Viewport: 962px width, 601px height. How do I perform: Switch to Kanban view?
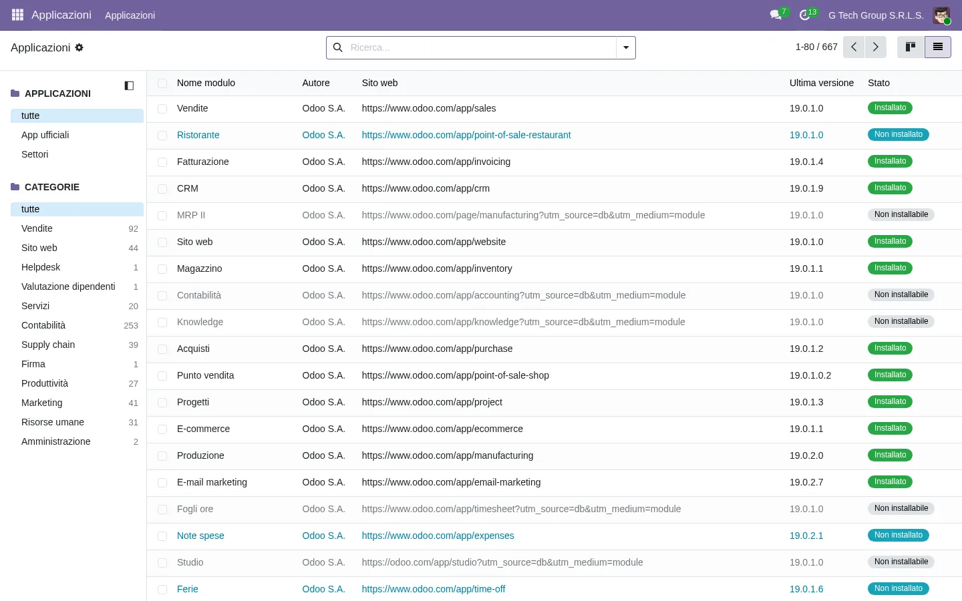click(911, 47)
